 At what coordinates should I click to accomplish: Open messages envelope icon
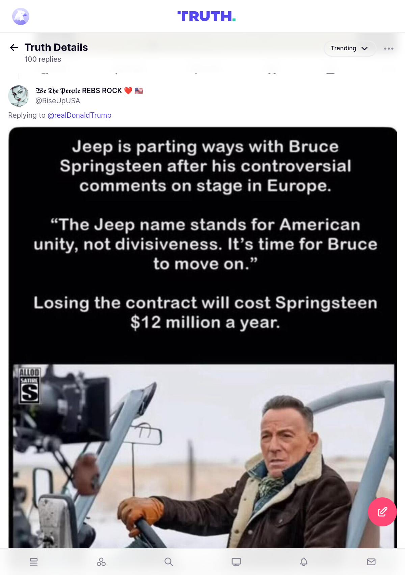click(x=371, y=562)
